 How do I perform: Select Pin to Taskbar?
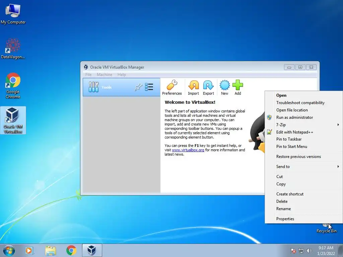point(304,139)
